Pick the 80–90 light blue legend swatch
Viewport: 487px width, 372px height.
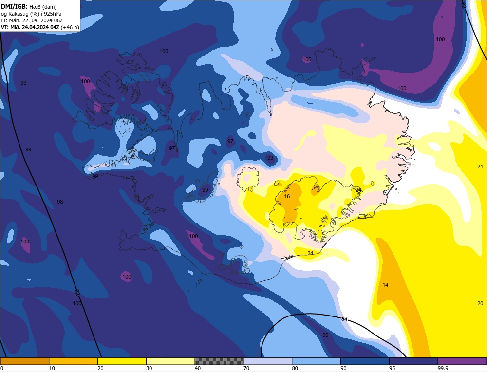click(x=316, y=361)
